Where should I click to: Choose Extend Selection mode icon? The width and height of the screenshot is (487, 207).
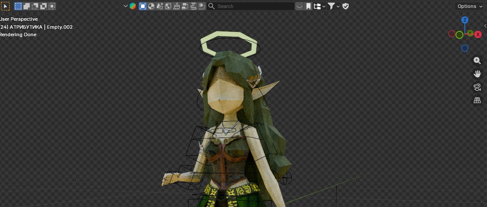[27, 6]
